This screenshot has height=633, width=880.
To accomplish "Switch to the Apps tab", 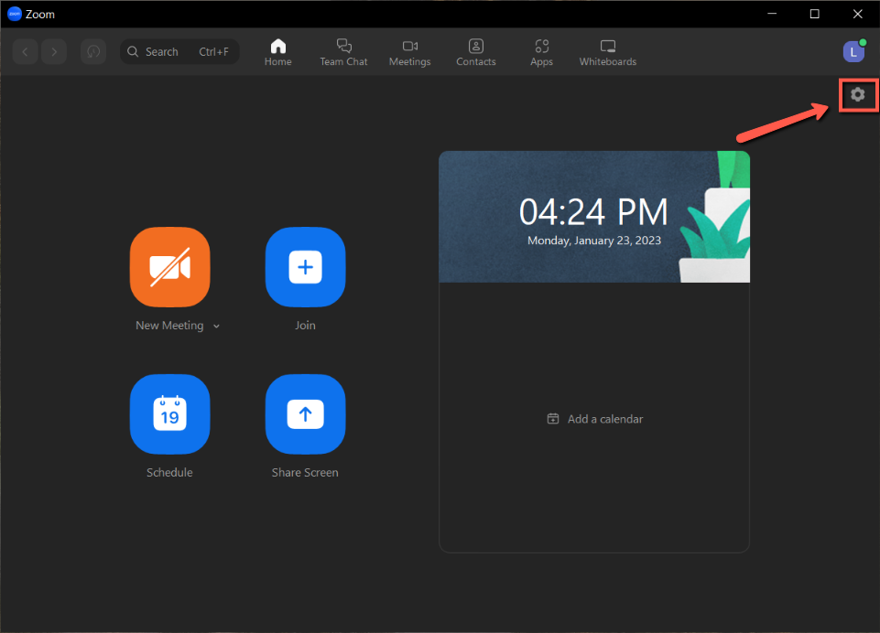I will [x=541, y=52].
